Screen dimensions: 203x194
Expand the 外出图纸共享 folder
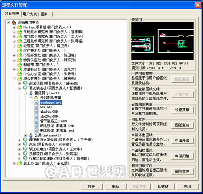31,98
